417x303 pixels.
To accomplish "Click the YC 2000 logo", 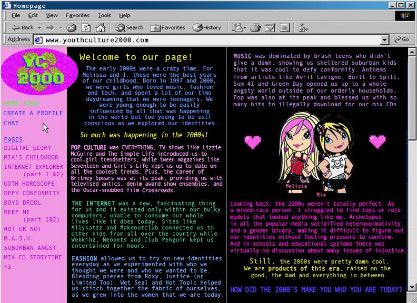I will click(x=39, y=72).
